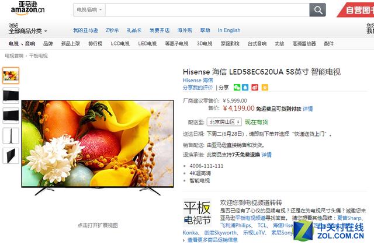This screenshot has width=374, height=248.
Task: Share via the green WeChat icon
Action: tap(237, 88)
